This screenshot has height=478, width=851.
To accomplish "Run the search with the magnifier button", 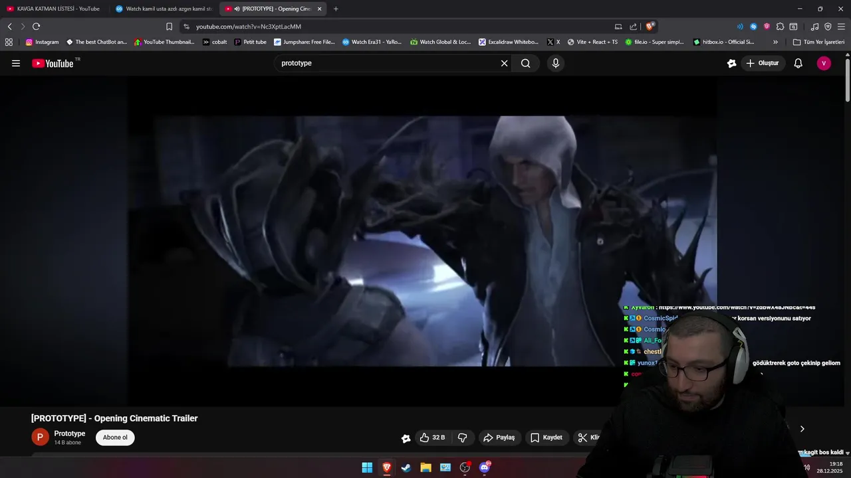I will click(526, 63).
